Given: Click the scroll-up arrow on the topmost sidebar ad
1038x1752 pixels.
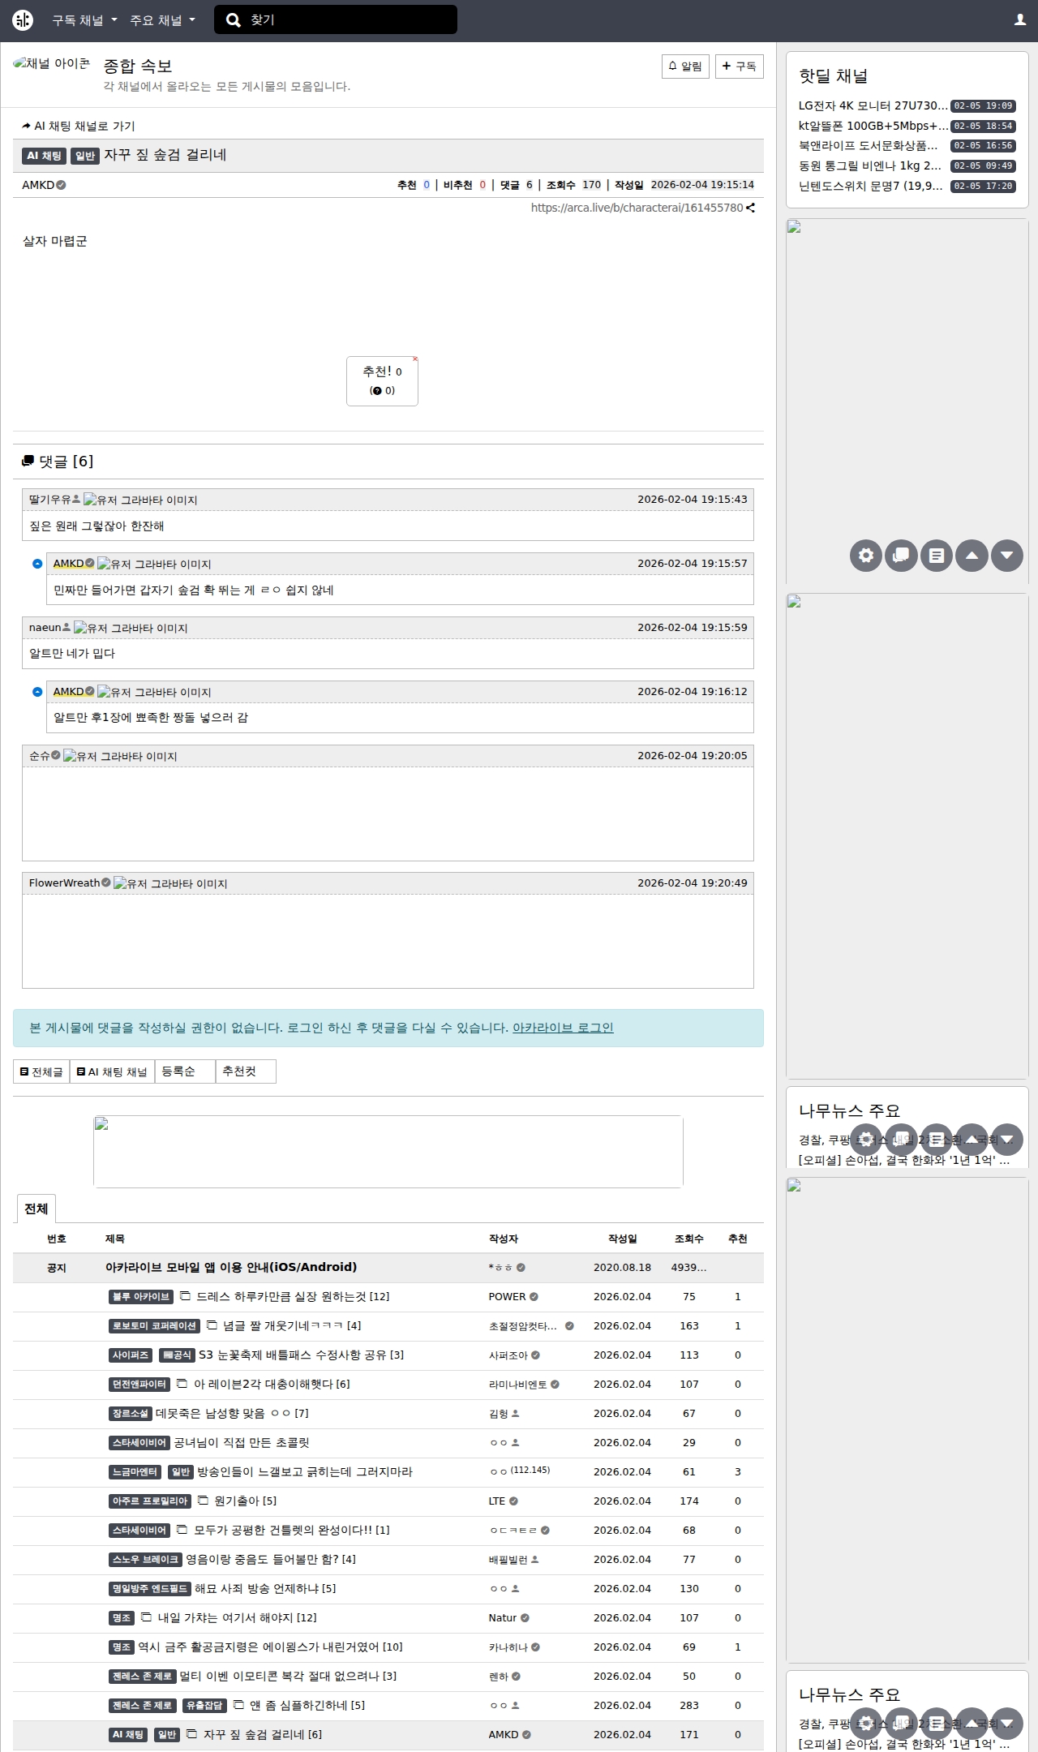Looking at the screenshot, I should point(972,556).
